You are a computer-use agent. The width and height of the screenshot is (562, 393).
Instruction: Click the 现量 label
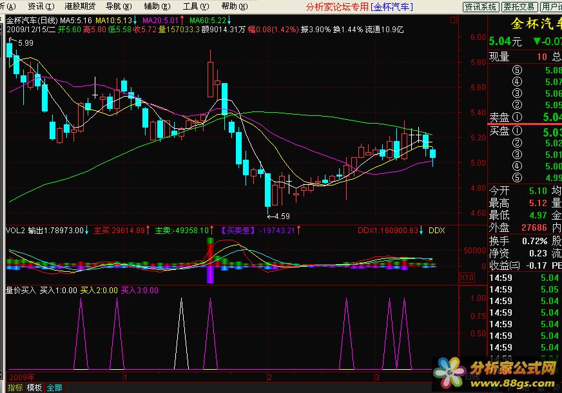tap(499, 57)
